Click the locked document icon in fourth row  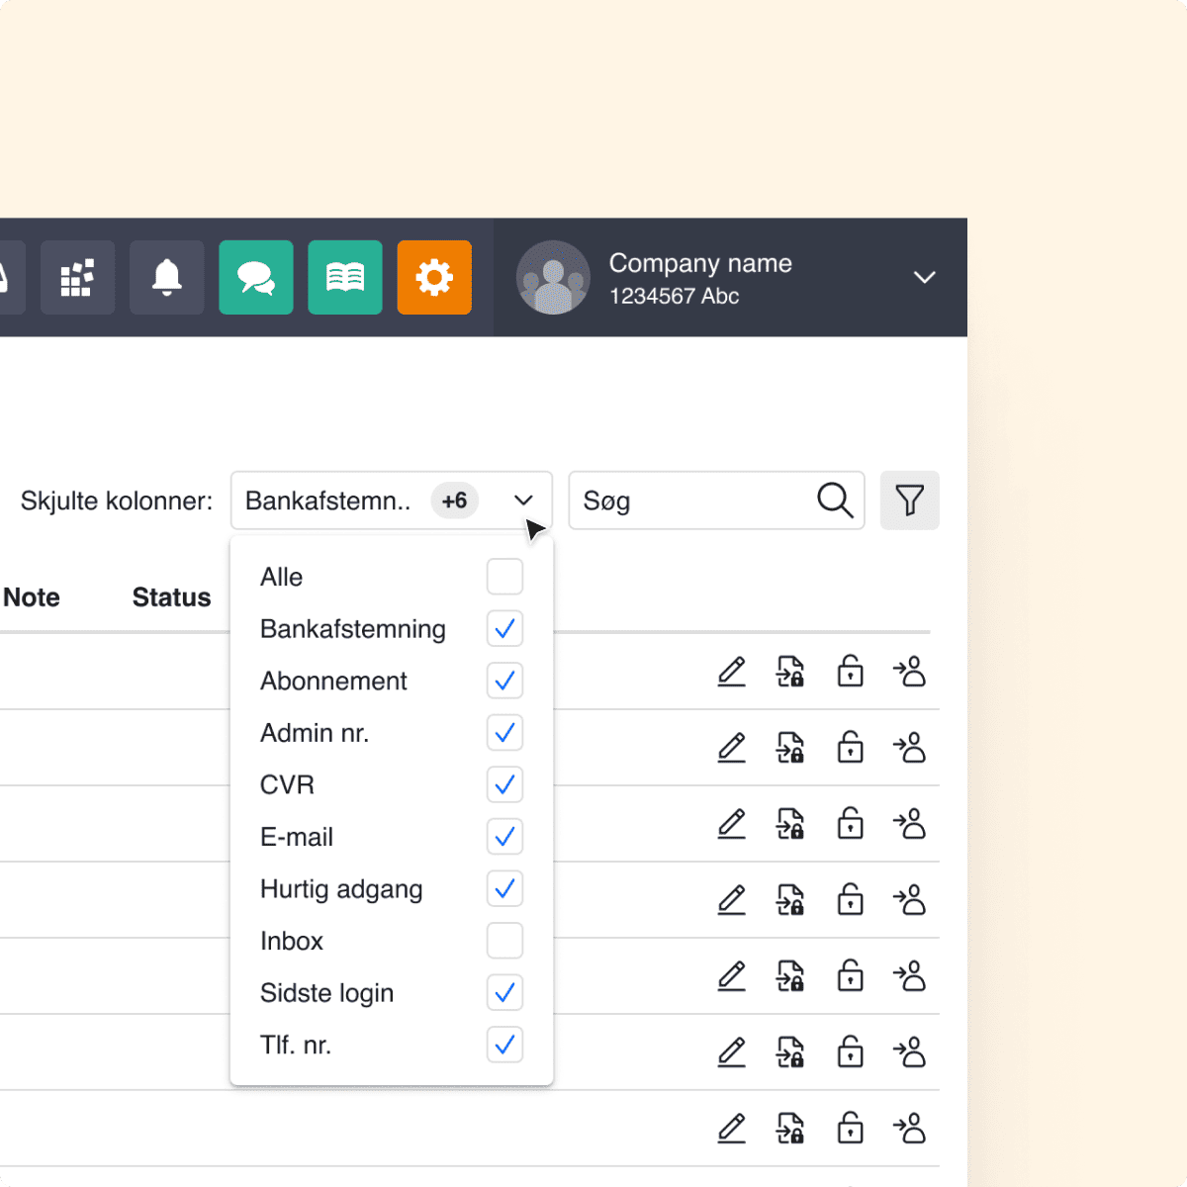pyautogui.click(x=790, y=900)
